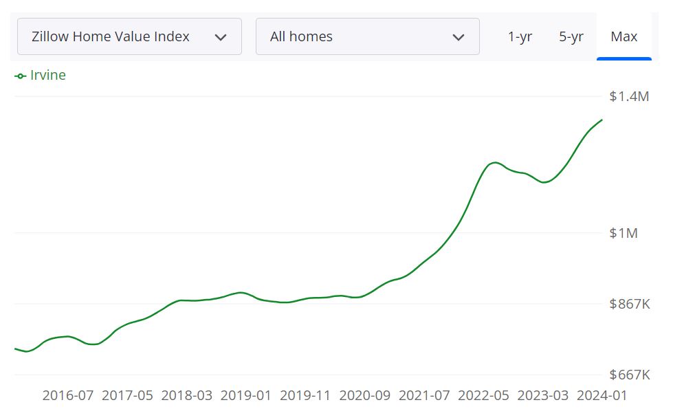Click the green Irvine legend marker icon

coord(19,75)
